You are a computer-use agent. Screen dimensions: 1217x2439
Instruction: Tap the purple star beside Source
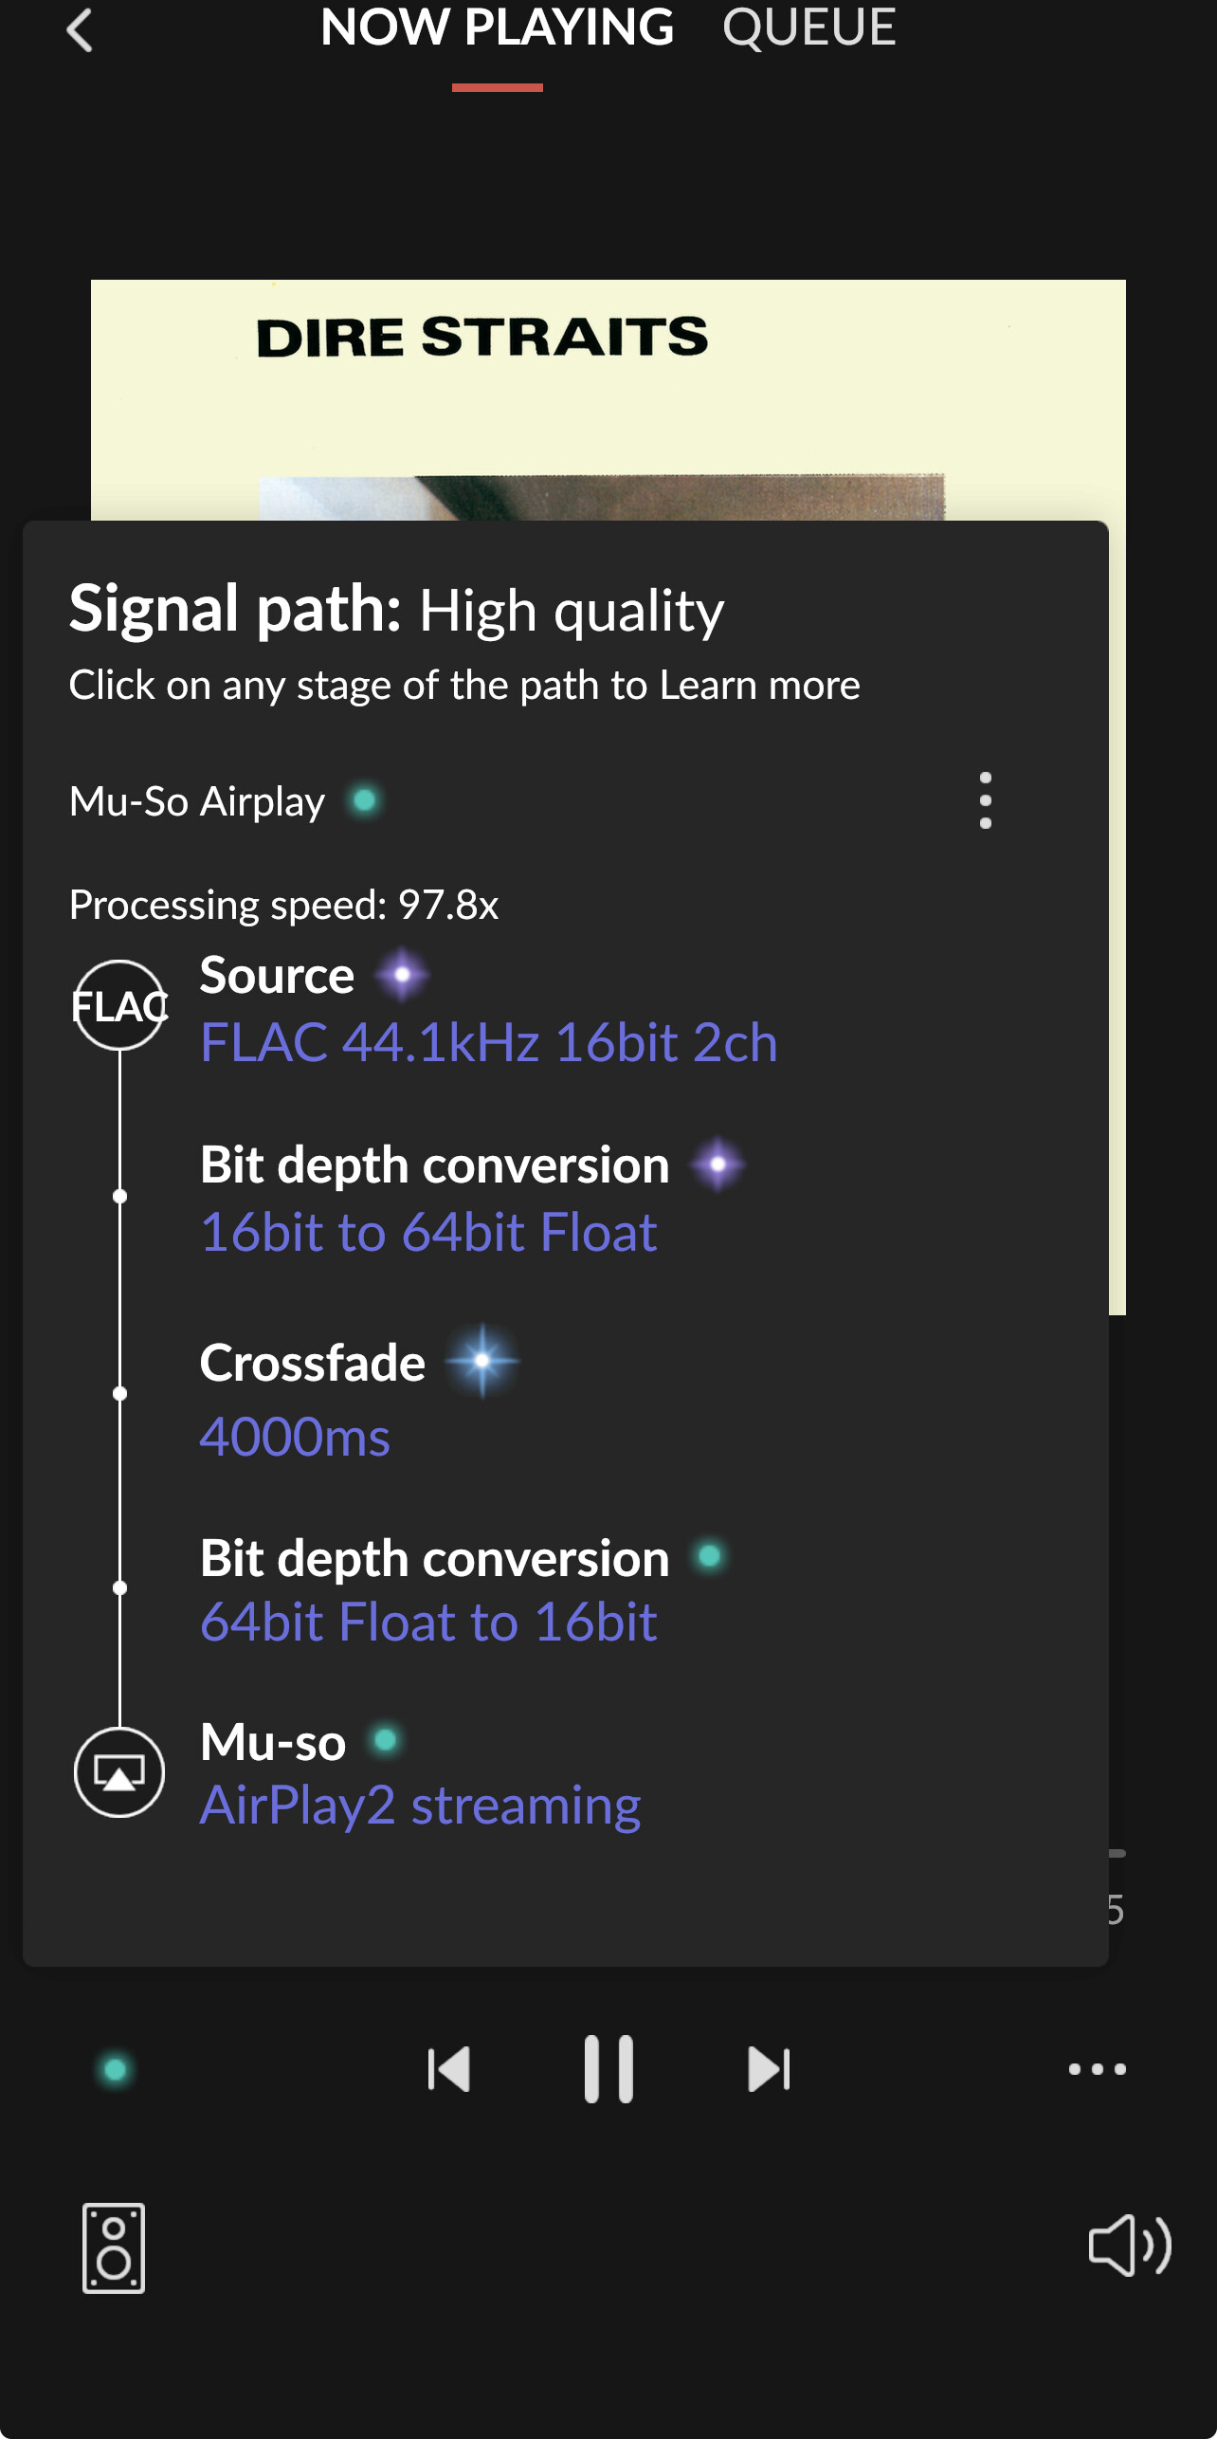(x=403, y=975)
